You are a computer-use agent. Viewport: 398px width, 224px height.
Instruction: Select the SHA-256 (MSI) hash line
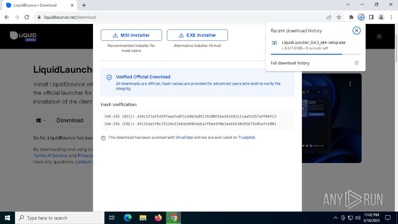190,116
